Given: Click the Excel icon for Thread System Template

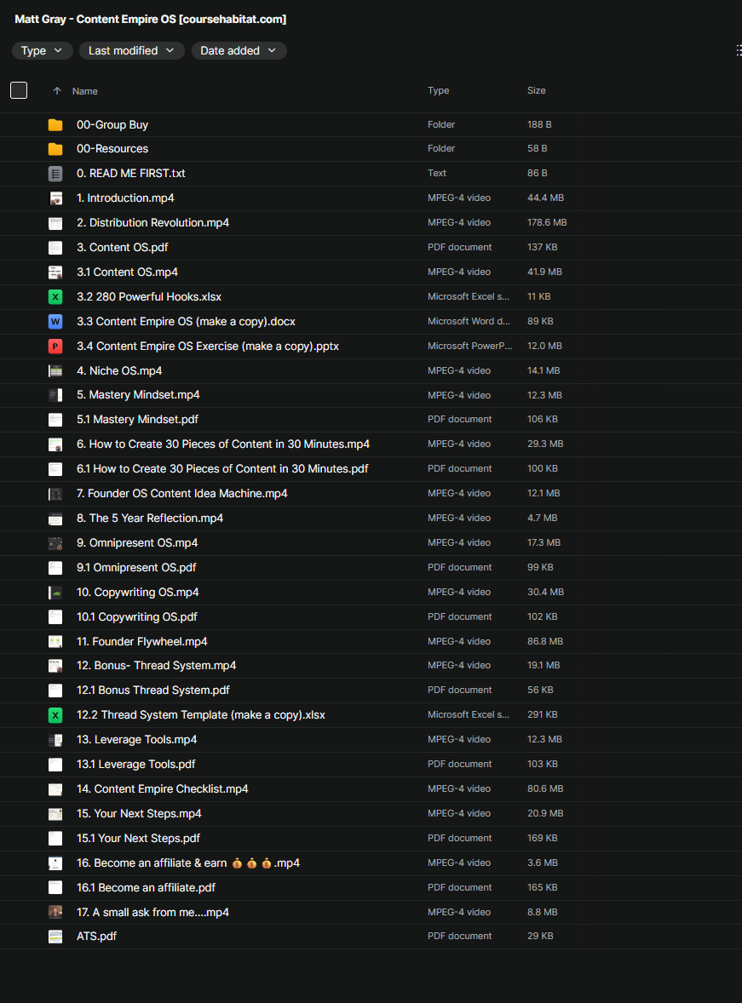Looking at the screenshot, I should (x=55, y=715).
